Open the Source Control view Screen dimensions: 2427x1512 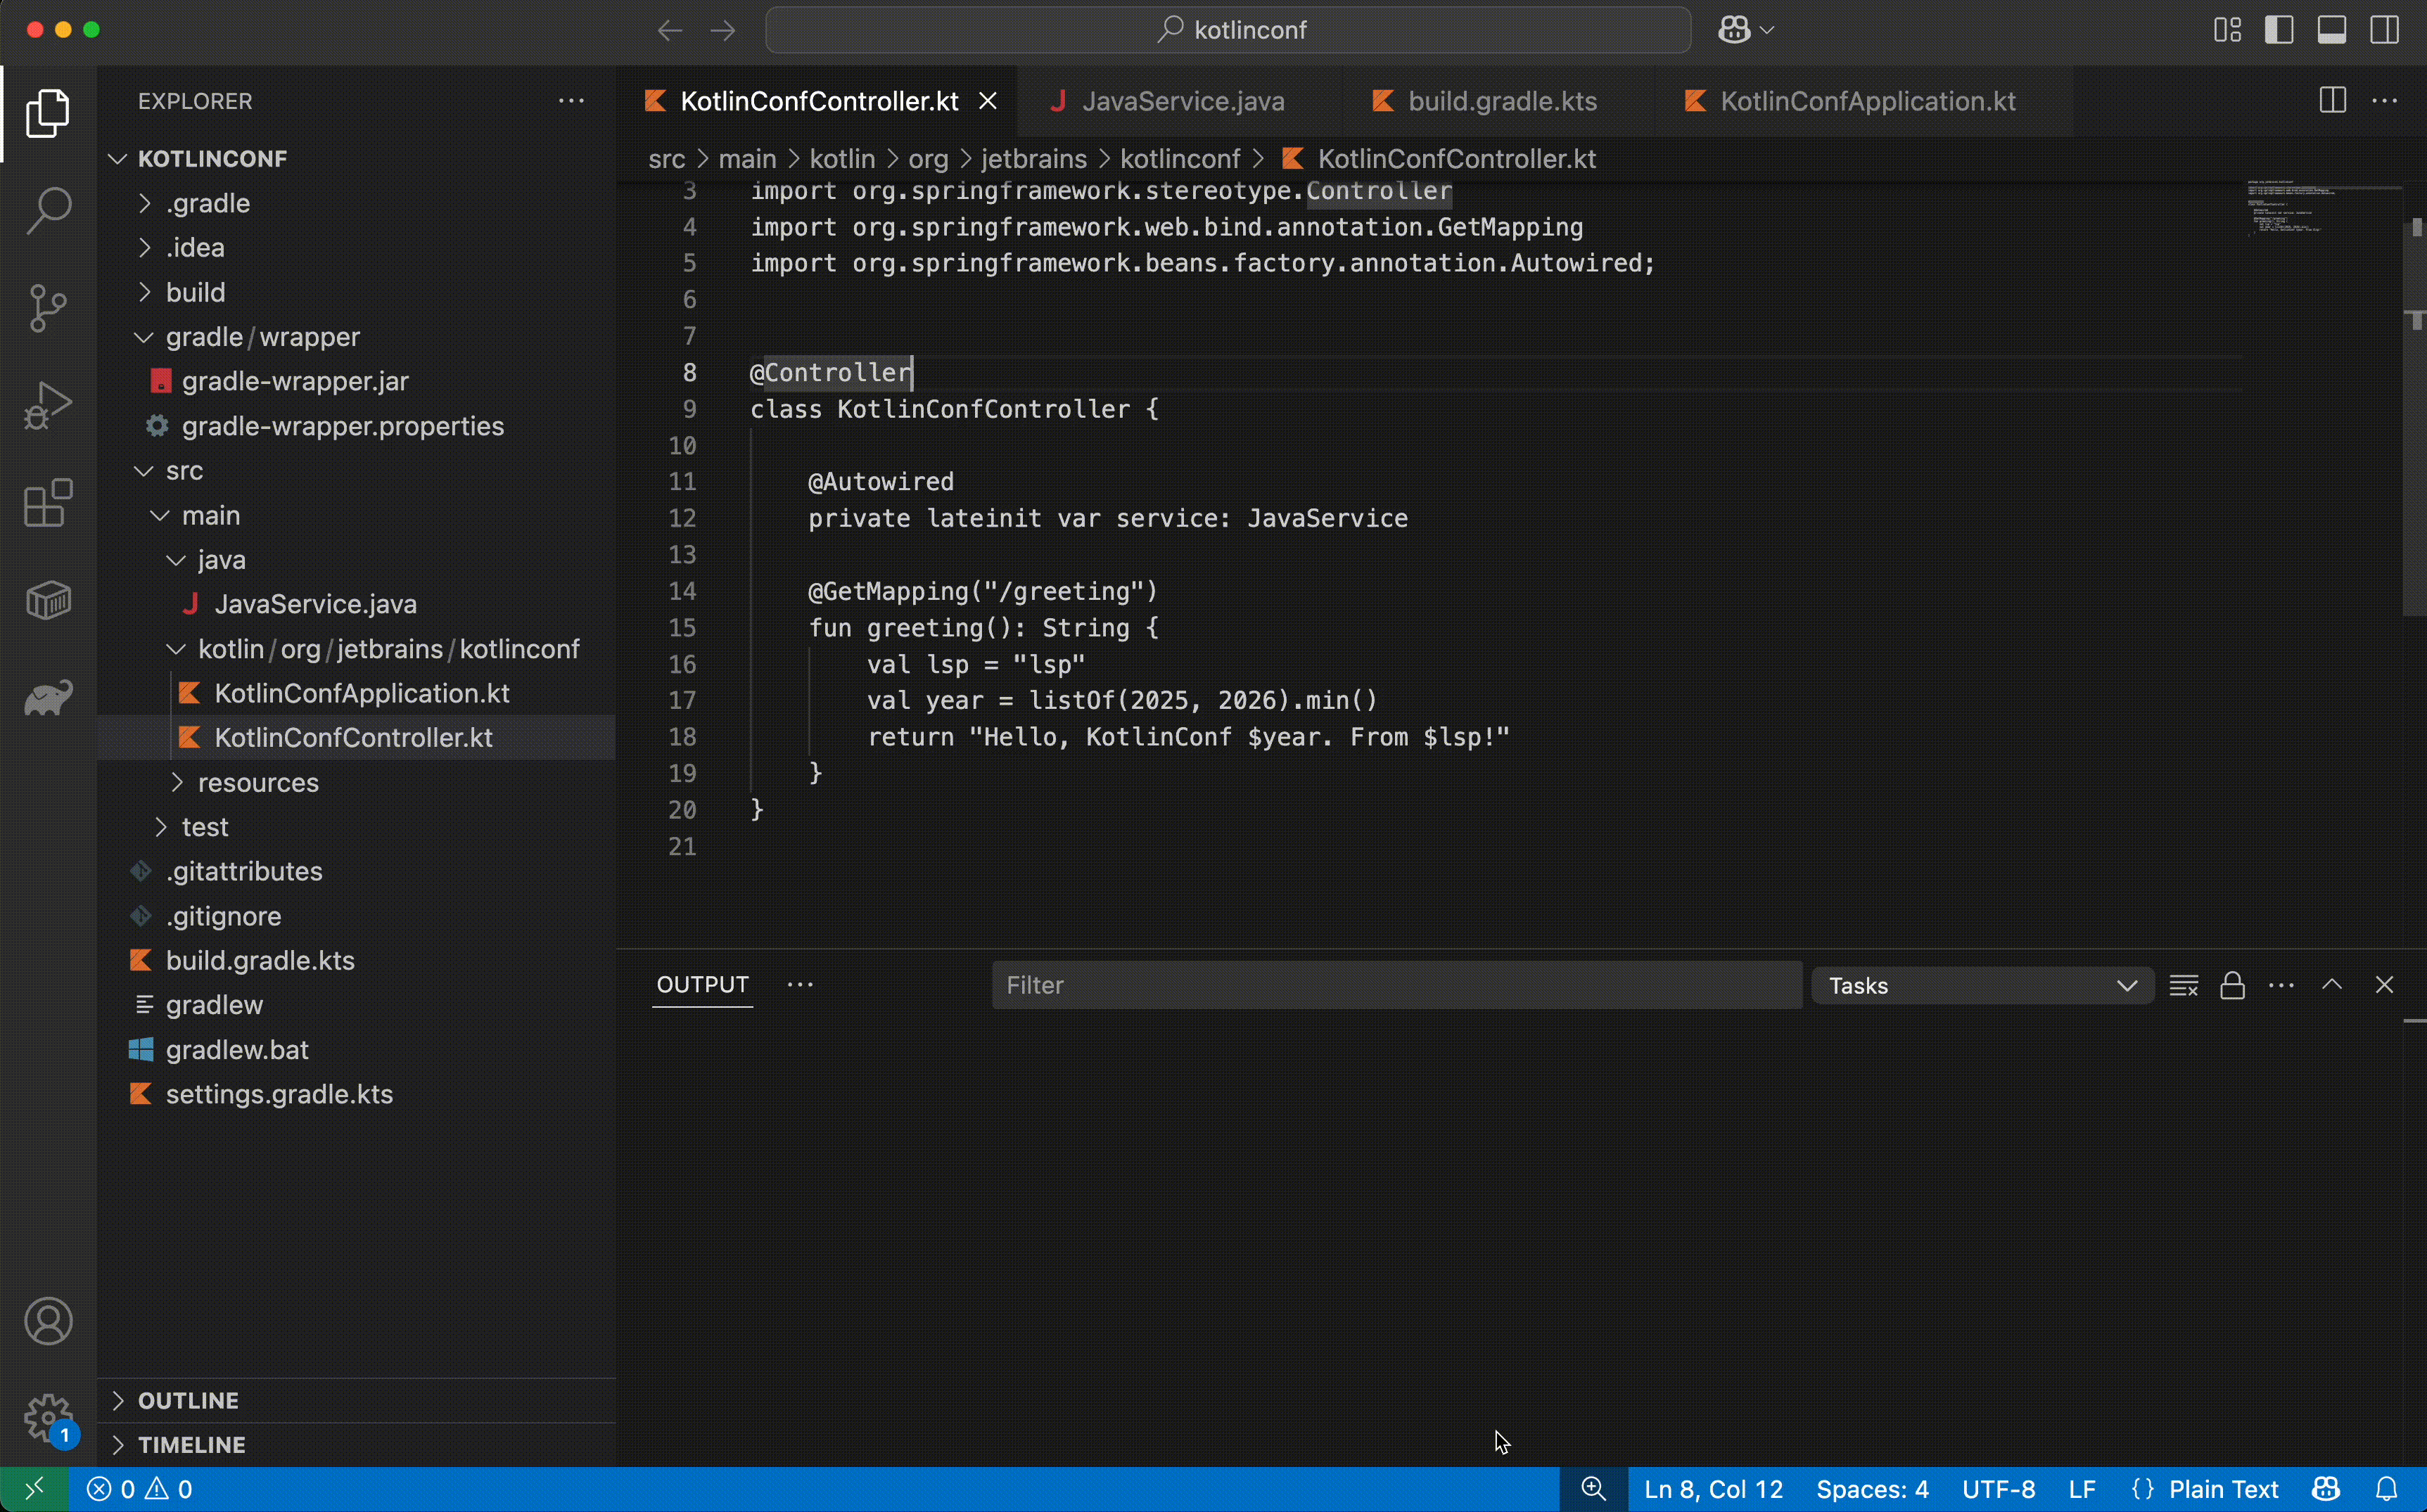tap(47, 307)
